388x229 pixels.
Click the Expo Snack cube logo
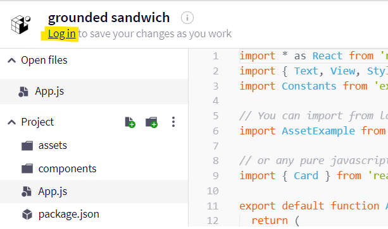tap(21, 24)
